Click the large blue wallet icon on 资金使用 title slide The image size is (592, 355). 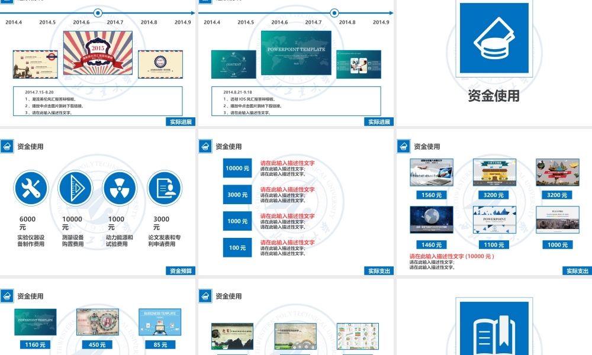pyautogui.click(x=493, y=38)
